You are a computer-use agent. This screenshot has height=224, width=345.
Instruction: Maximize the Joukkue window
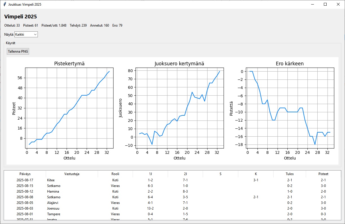point(325,4)
